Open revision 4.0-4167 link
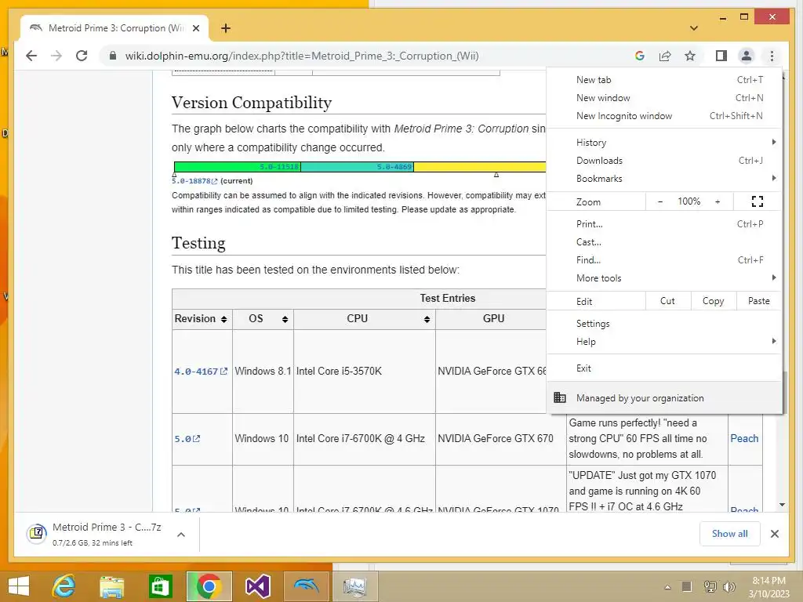 tap(200, 372)
